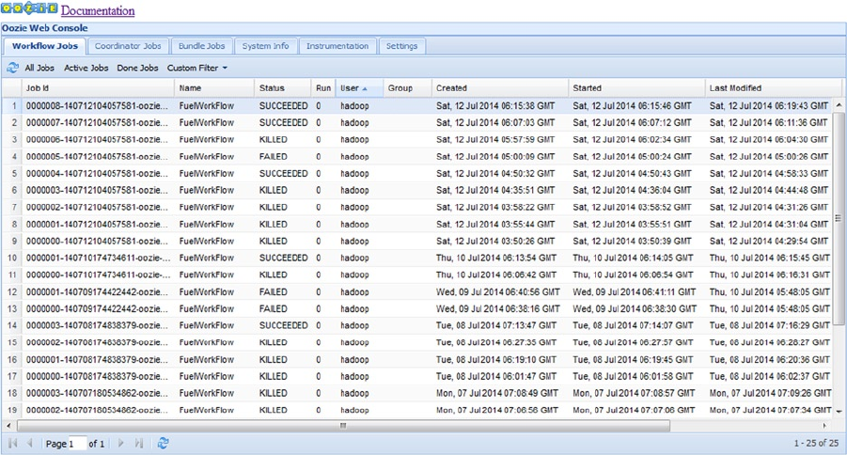Open the Settings tab
This screenshot has width=847, height=455.
tap(401, 46)
